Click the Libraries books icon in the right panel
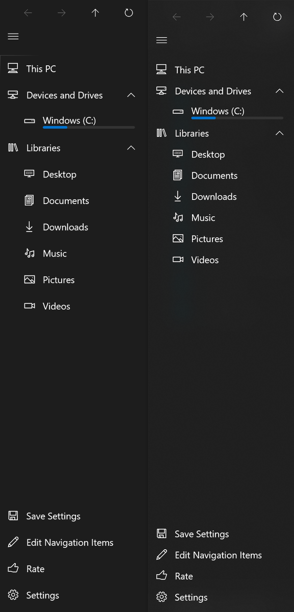Image resolution: width=294 pixels, height=612 pixels. 162,133
